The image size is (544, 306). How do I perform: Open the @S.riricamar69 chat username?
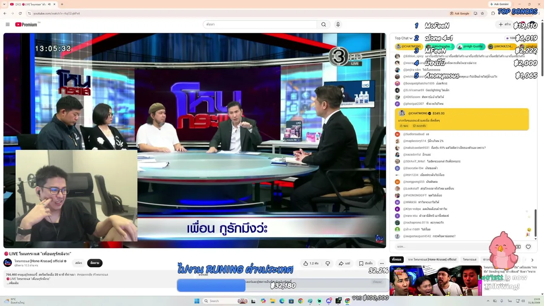coord(414,90)
